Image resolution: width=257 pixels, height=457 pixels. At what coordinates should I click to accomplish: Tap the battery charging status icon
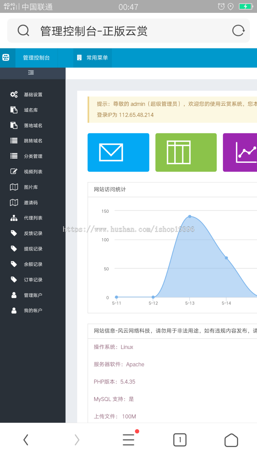(246, 7)
